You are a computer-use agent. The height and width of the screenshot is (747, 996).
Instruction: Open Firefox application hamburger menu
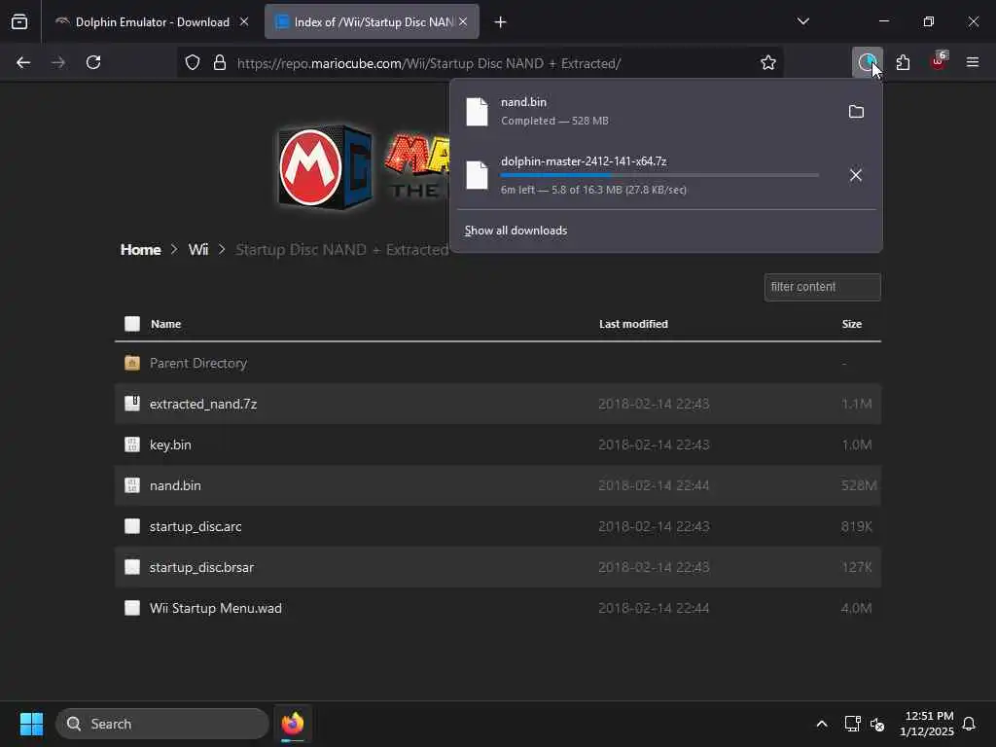[x=973, y=63]
